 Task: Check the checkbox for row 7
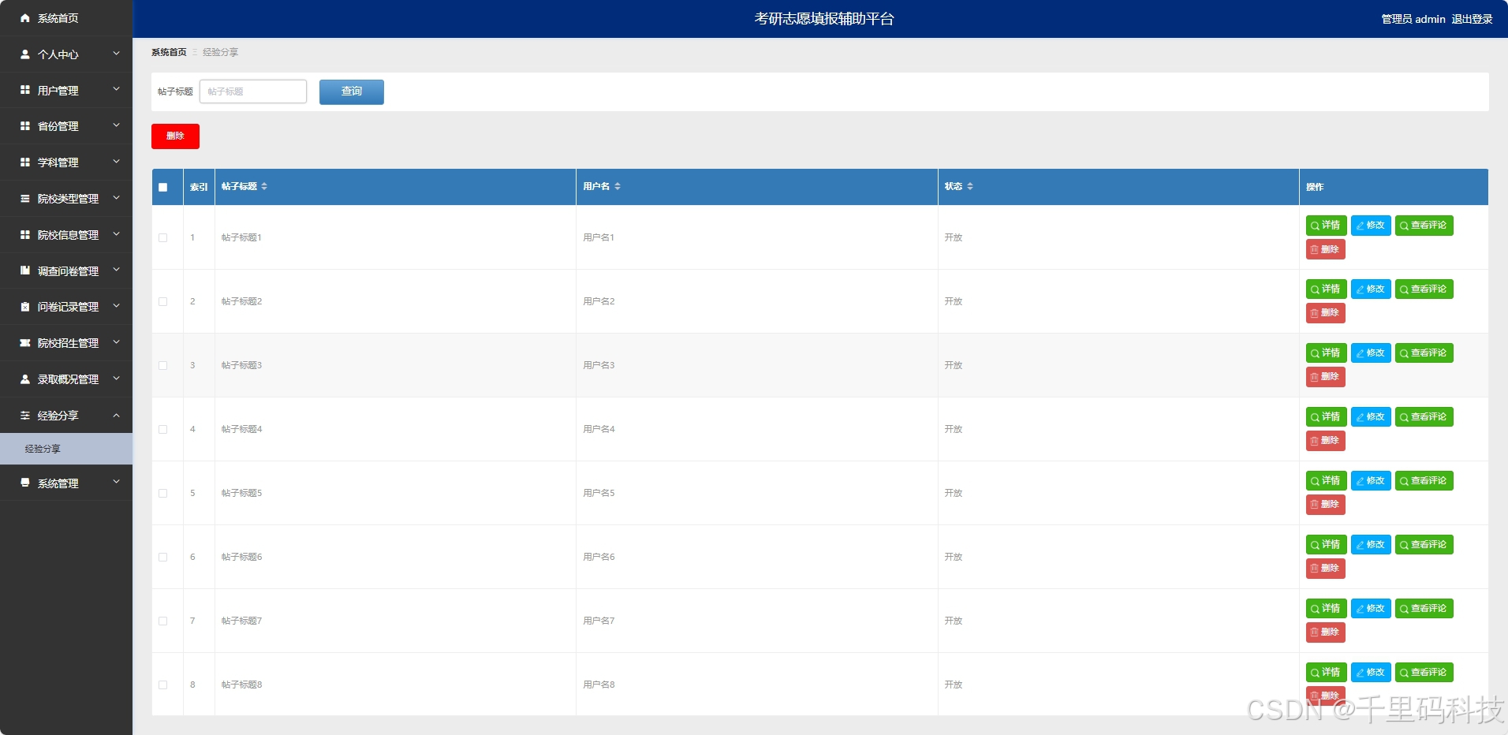[x=163, y=621]
